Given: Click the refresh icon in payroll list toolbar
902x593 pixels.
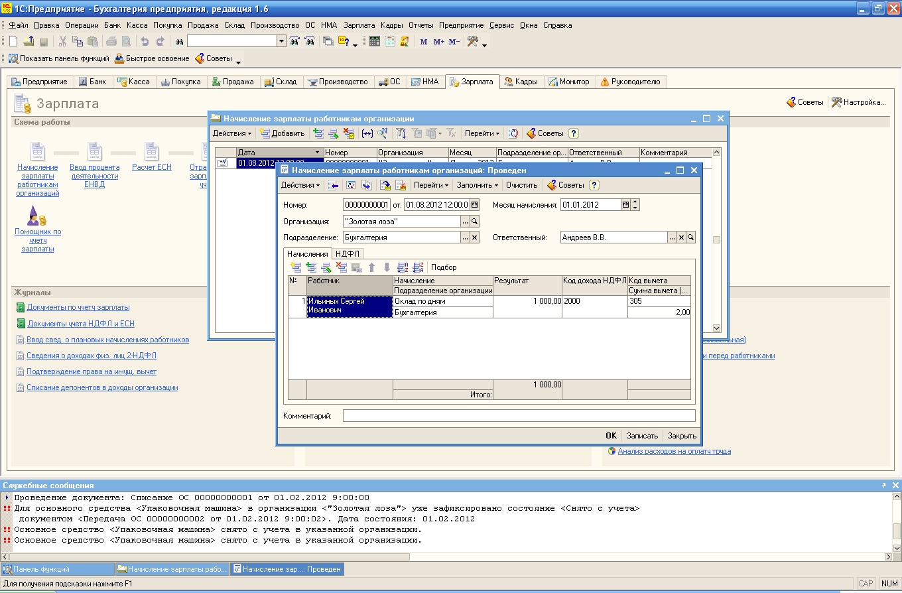Looking at the screenshot, I should point(513,133).
